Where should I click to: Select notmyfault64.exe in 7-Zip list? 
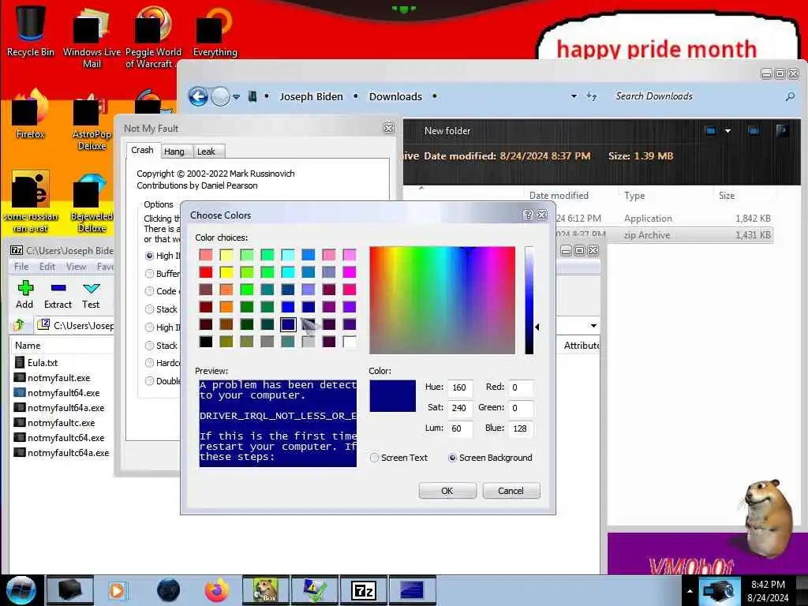(x=63, y=393)
